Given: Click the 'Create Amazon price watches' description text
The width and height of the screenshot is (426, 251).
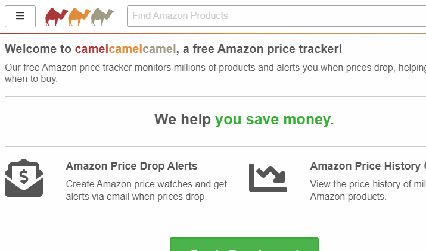Looking at the screenshot, I should [147, 190].
